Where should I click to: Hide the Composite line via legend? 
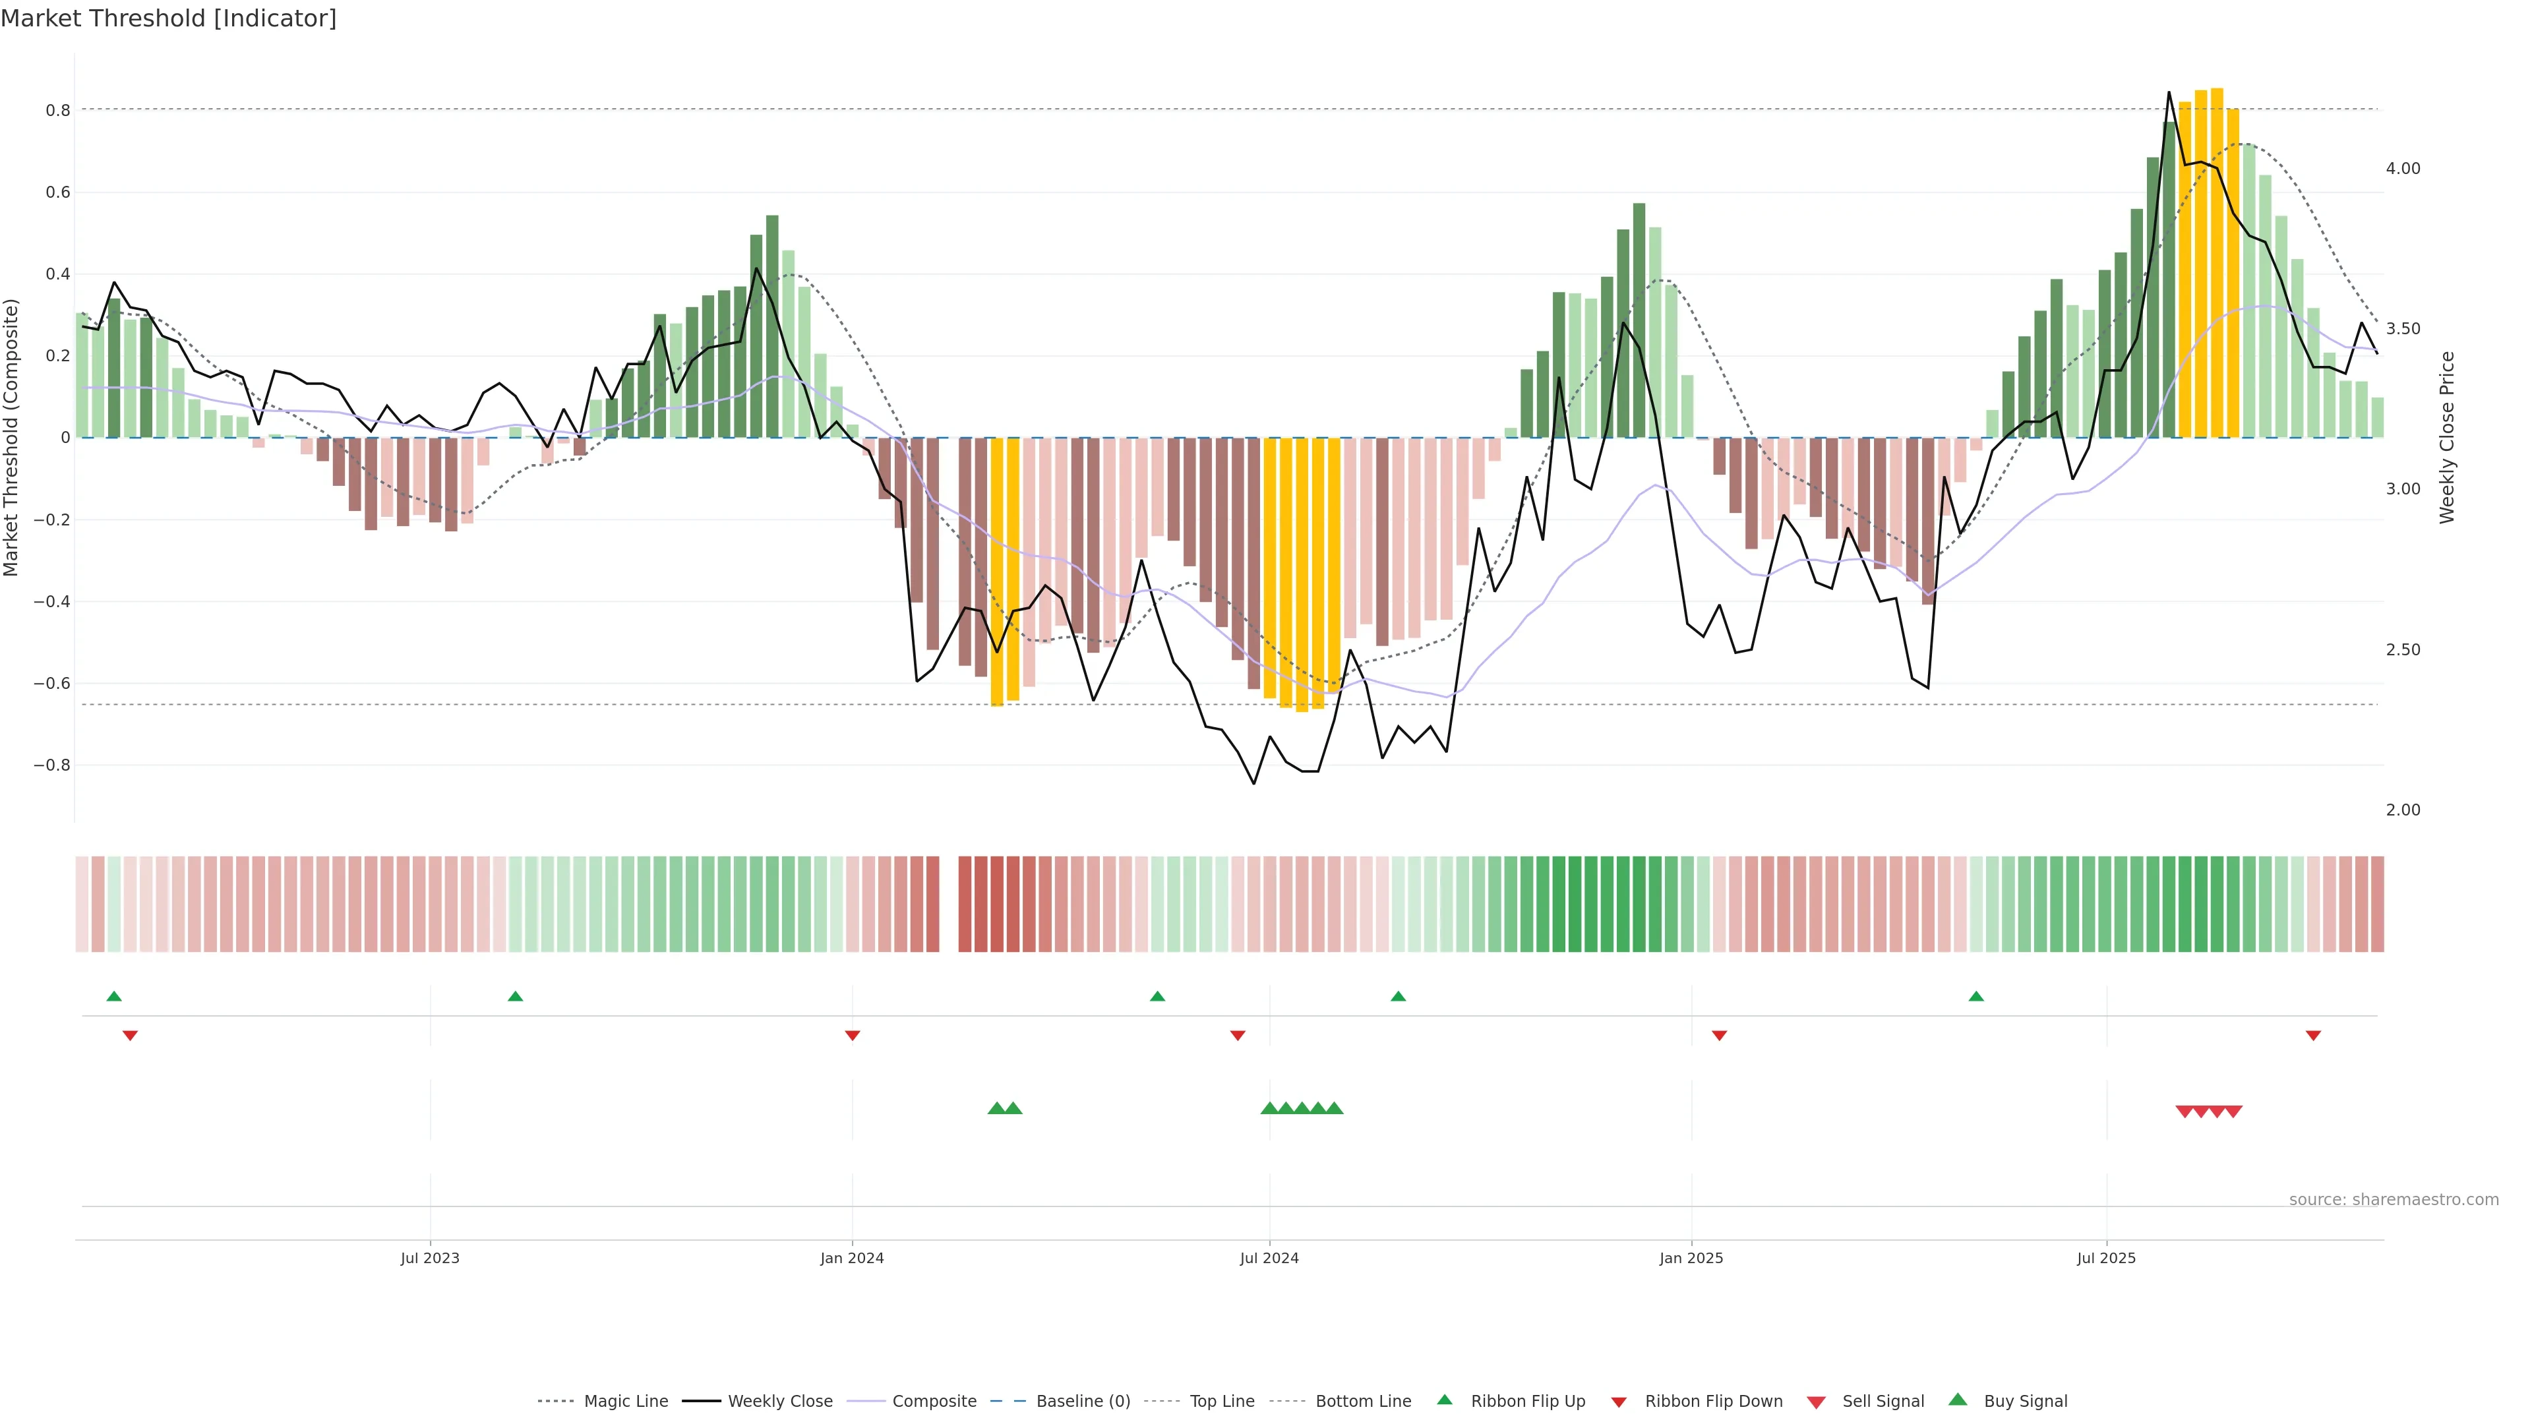pos(934,1400)
